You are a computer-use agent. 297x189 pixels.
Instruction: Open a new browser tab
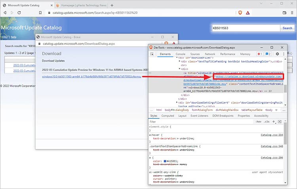(x=112, y=5)
